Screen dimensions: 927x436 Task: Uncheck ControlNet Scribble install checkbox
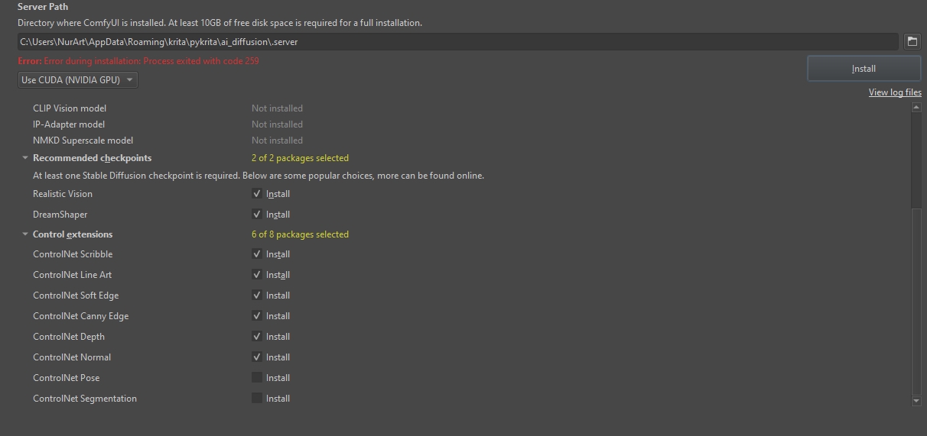[257, 254]
